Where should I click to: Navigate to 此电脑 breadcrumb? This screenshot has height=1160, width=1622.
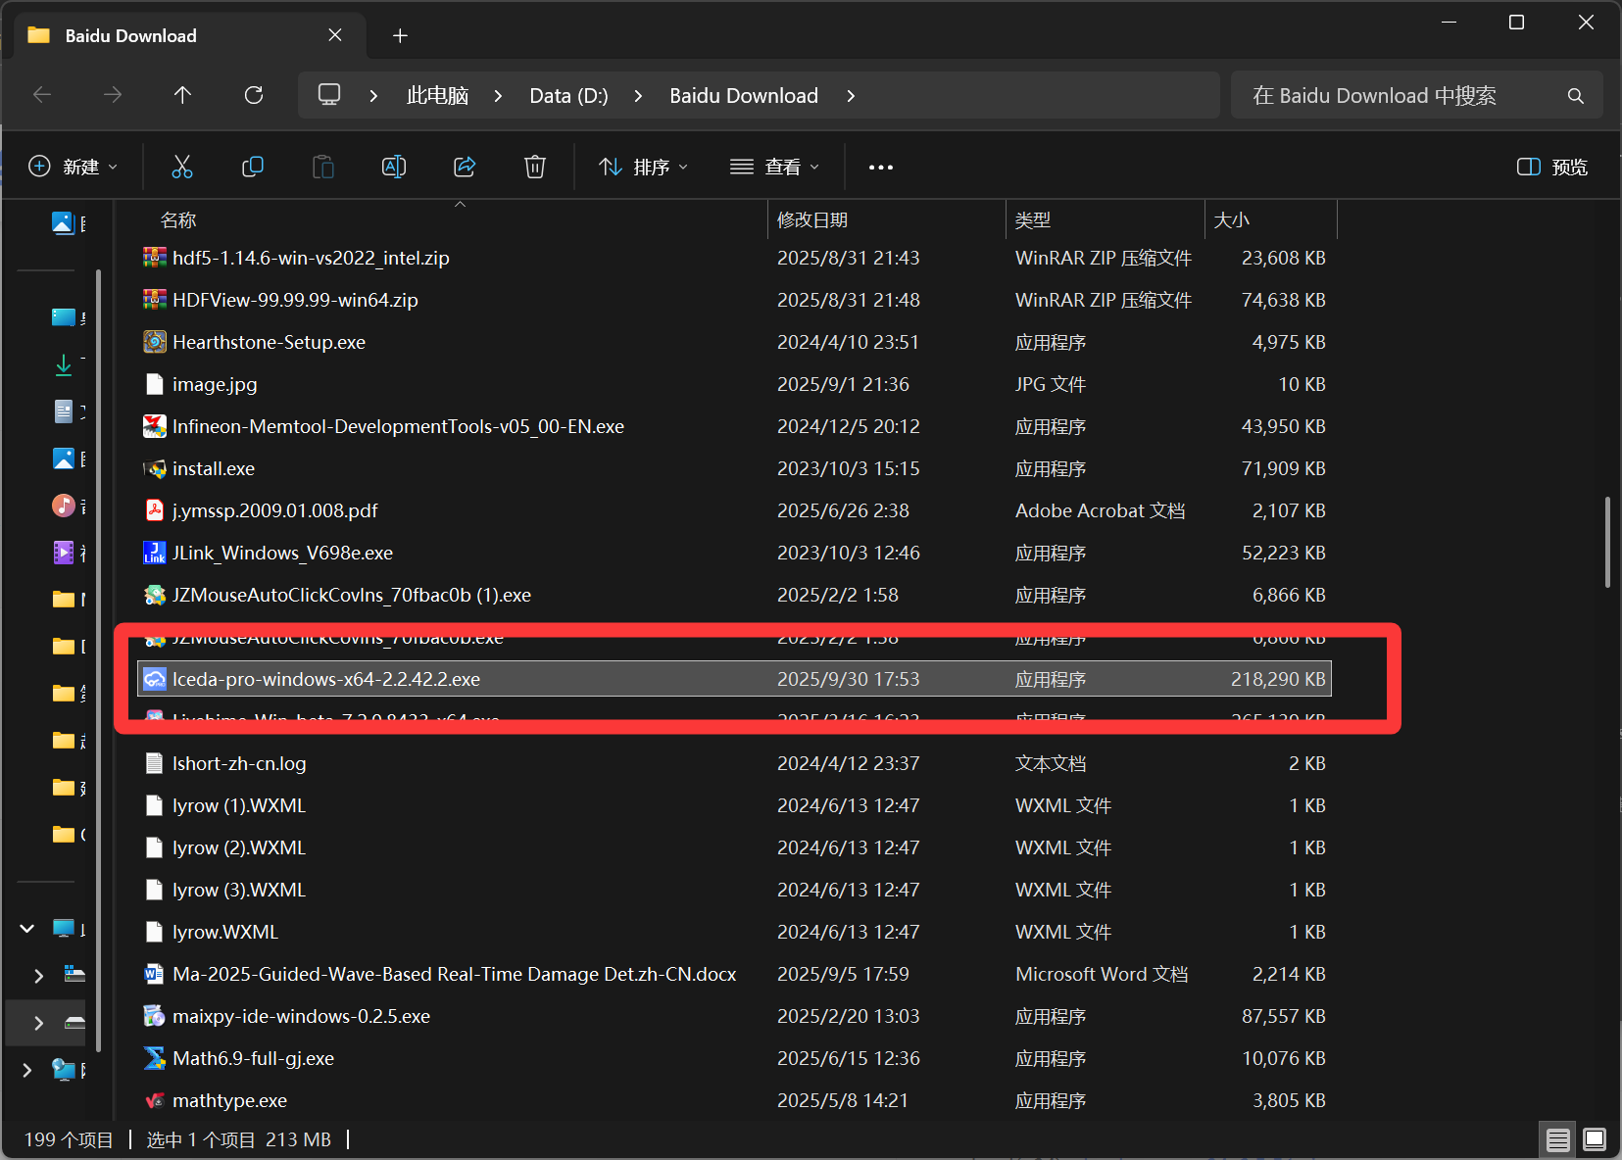437,96
